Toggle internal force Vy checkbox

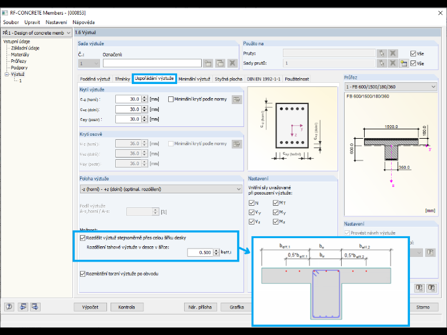(252, 212)
